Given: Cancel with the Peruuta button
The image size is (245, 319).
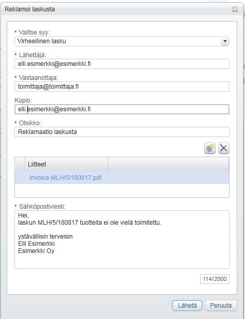Looking at the screenshot, I should (x=221, y=306).
